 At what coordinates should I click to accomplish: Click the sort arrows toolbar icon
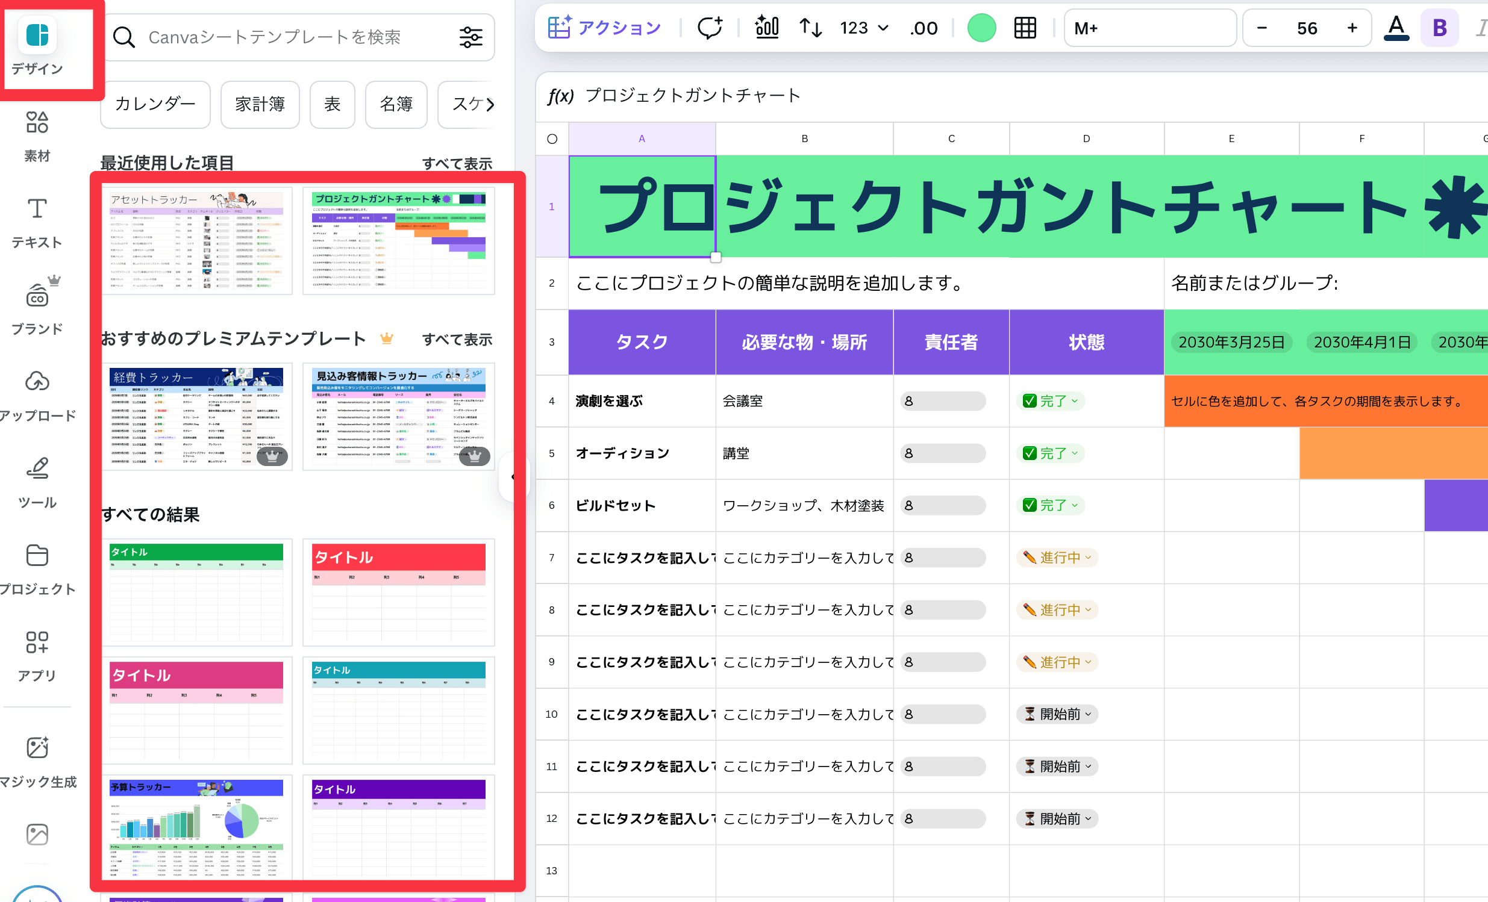[x=810, y=28]
